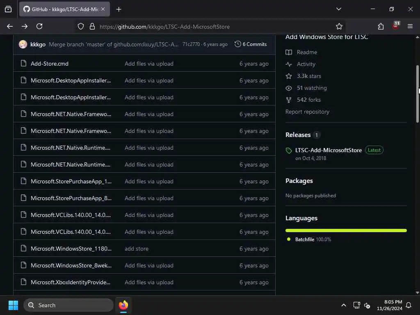
Task: Open Microsoft.StorePurchaseApp_8... file
Action: [71, 198]
